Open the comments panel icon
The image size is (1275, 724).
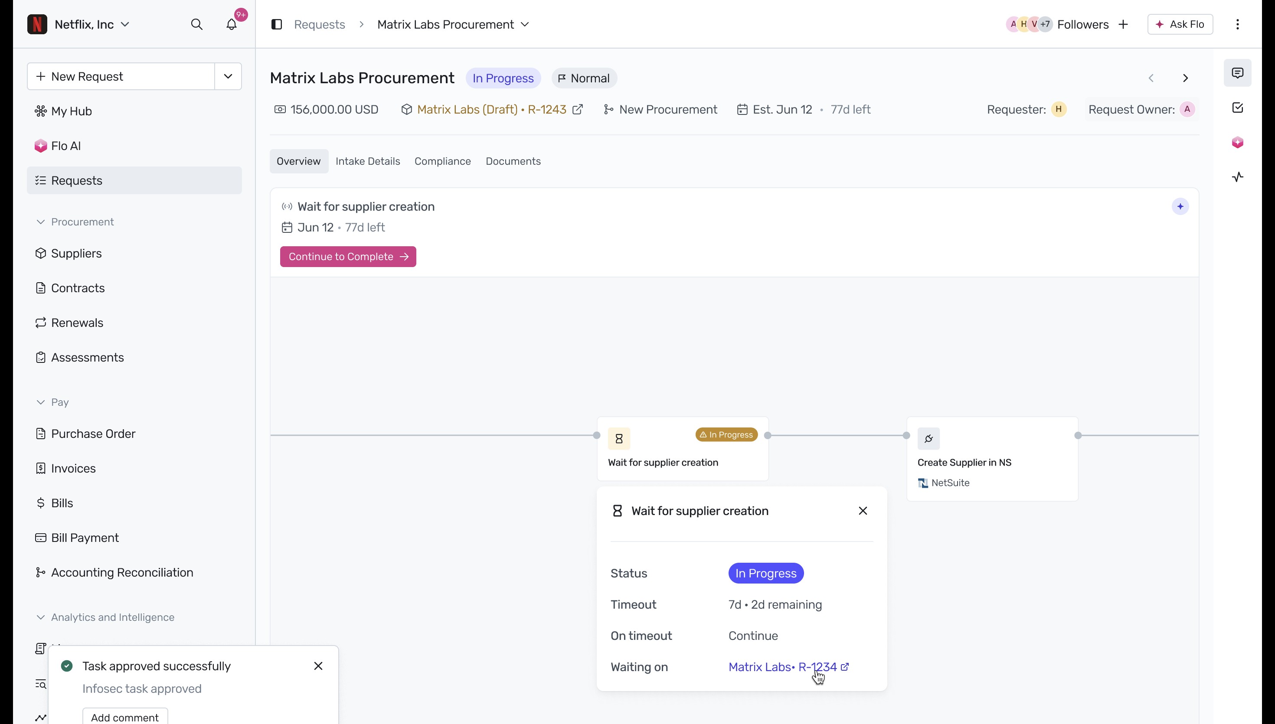tap(1238, 73)
